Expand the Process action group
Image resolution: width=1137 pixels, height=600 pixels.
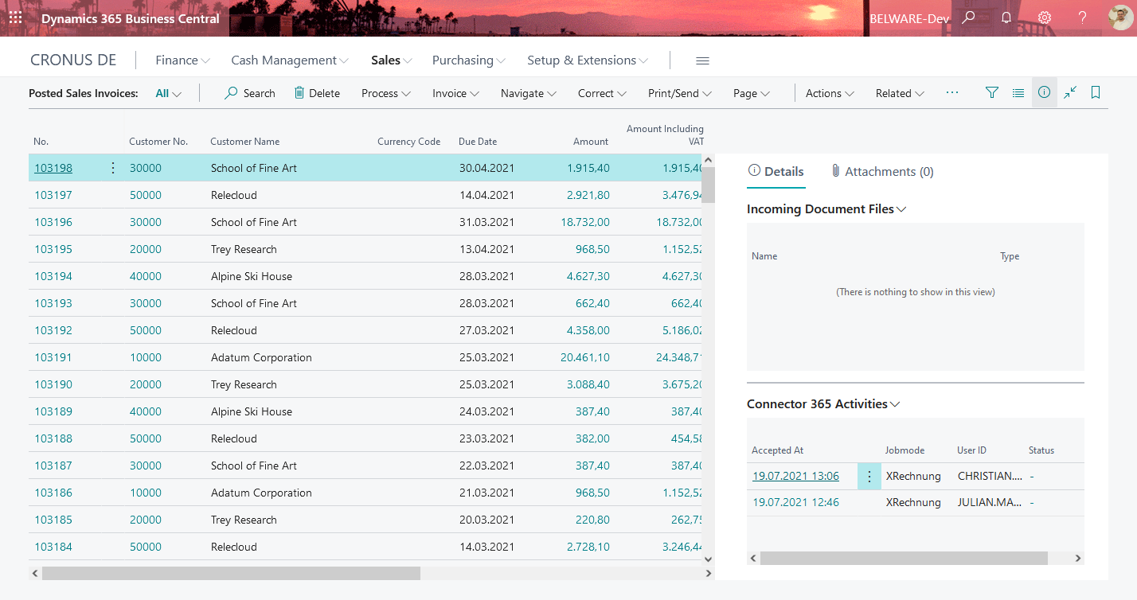click(386, 93)
